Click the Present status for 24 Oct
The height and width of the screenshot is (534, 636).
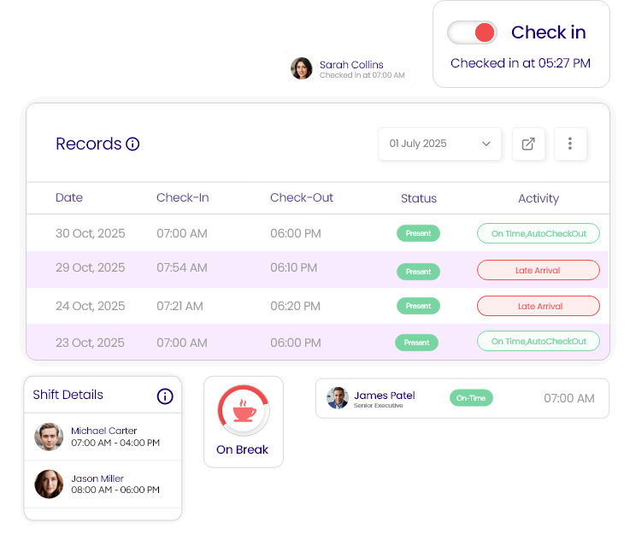click(418, 306)
